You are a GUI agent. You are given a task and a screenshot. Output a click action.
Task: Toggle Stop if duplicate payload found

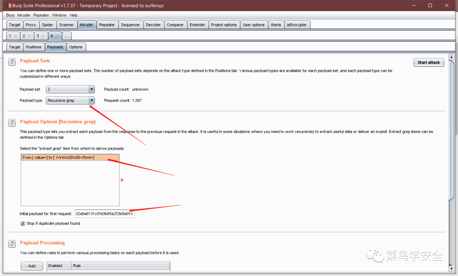click(23, 223)
